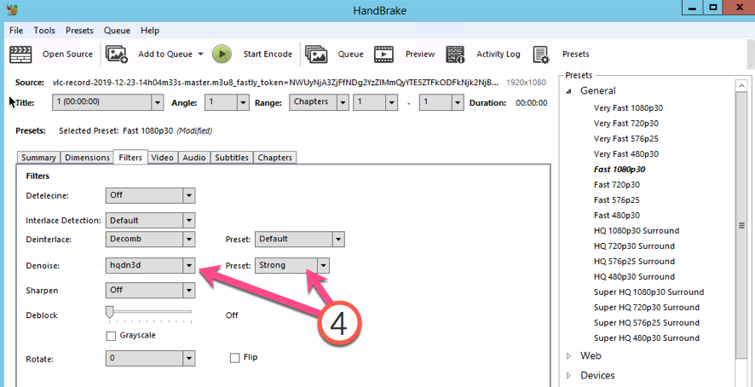Click the Presets document-gear icon
Image resolution: width=755 pixels, height=387 pixels.
[541, 55]
